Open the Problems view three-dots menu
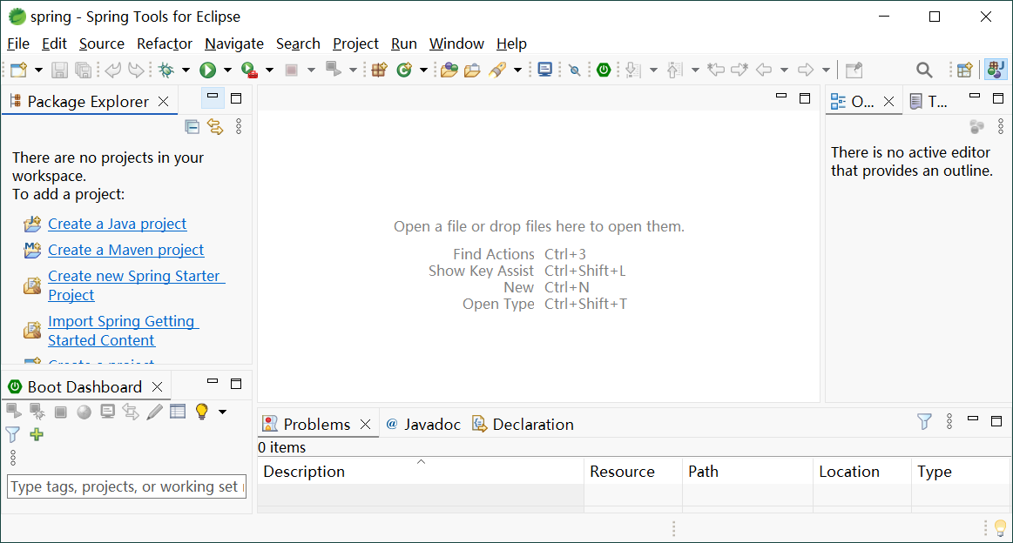 tap(949, 422)
